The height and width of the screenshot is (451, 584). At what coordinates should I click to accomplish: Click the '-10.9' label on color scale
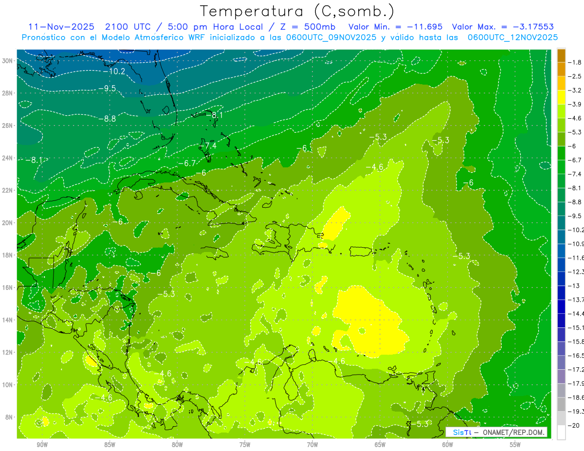577,244
